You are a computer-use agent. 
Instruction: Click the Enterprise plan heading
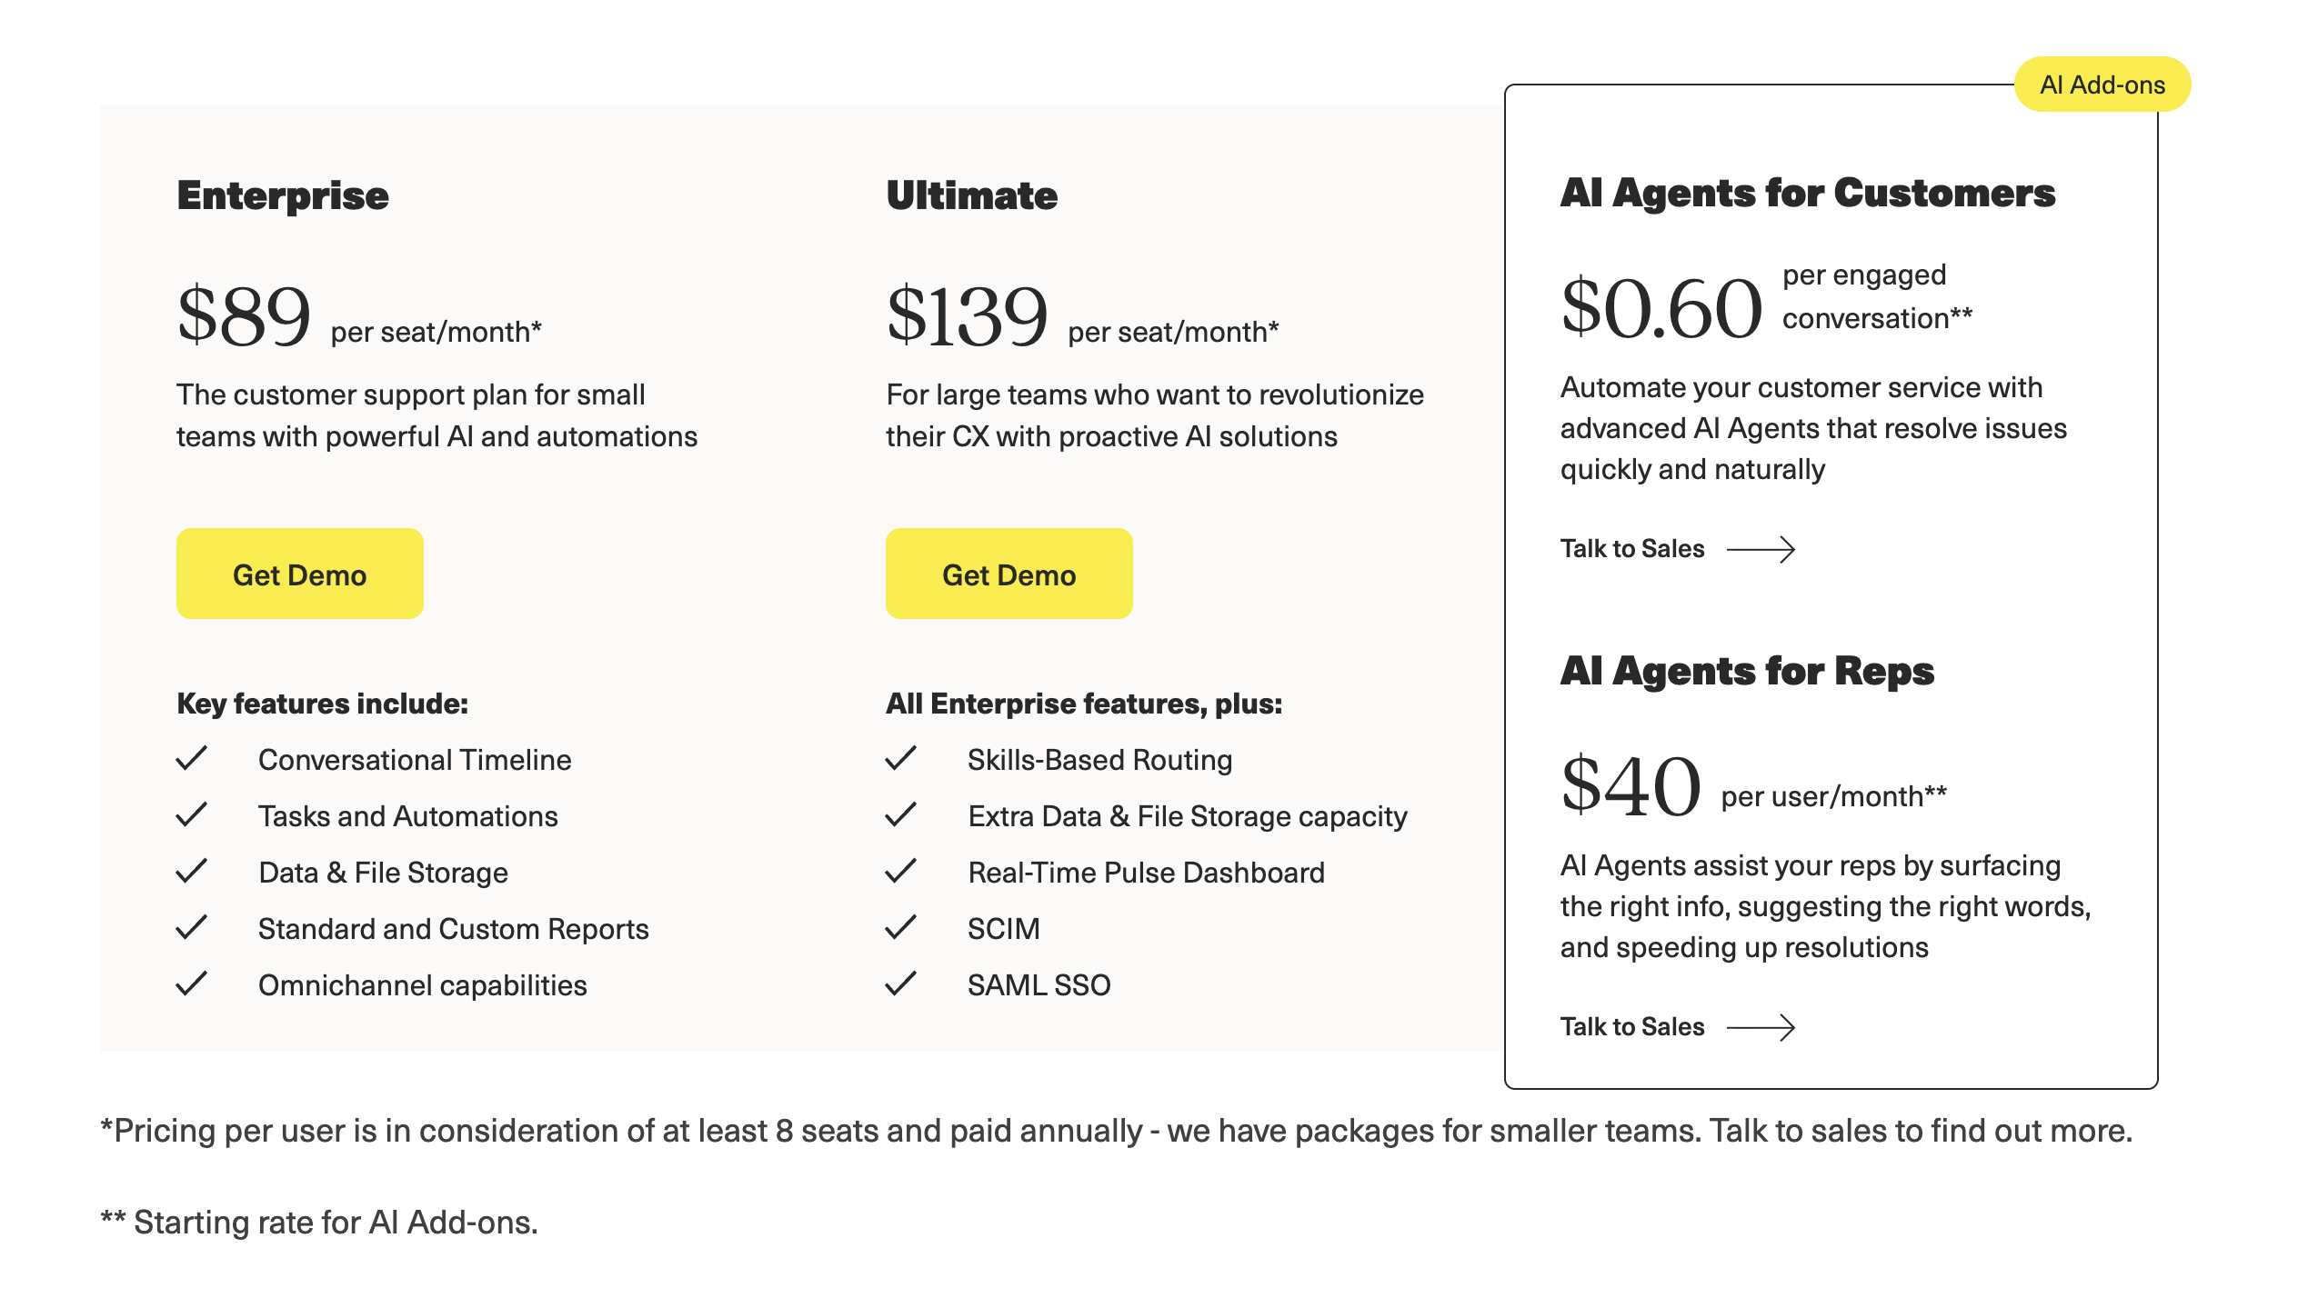[281, 195]
